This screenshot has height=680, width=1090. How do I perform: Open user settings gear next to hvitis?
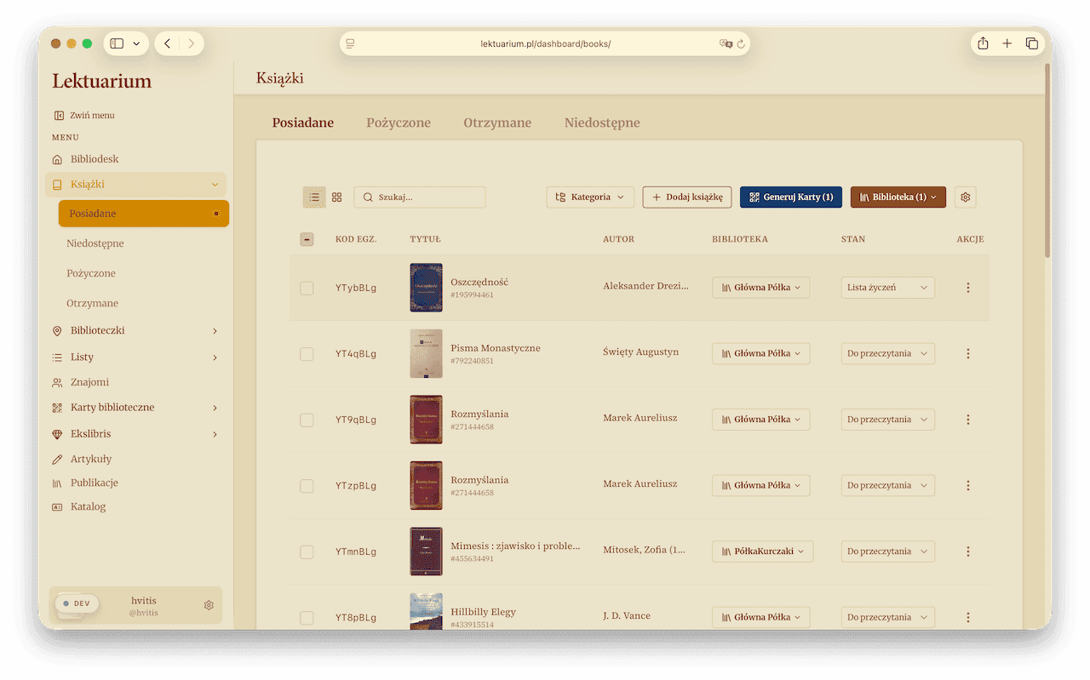point(209,604)
